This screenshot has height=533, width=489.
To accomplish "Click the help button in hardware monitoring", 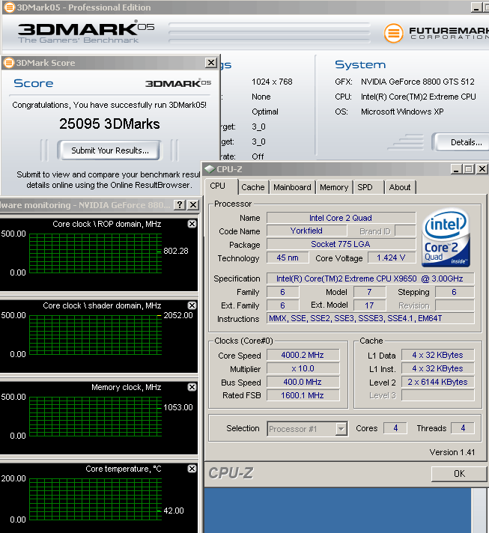I will tap(180, 204).
